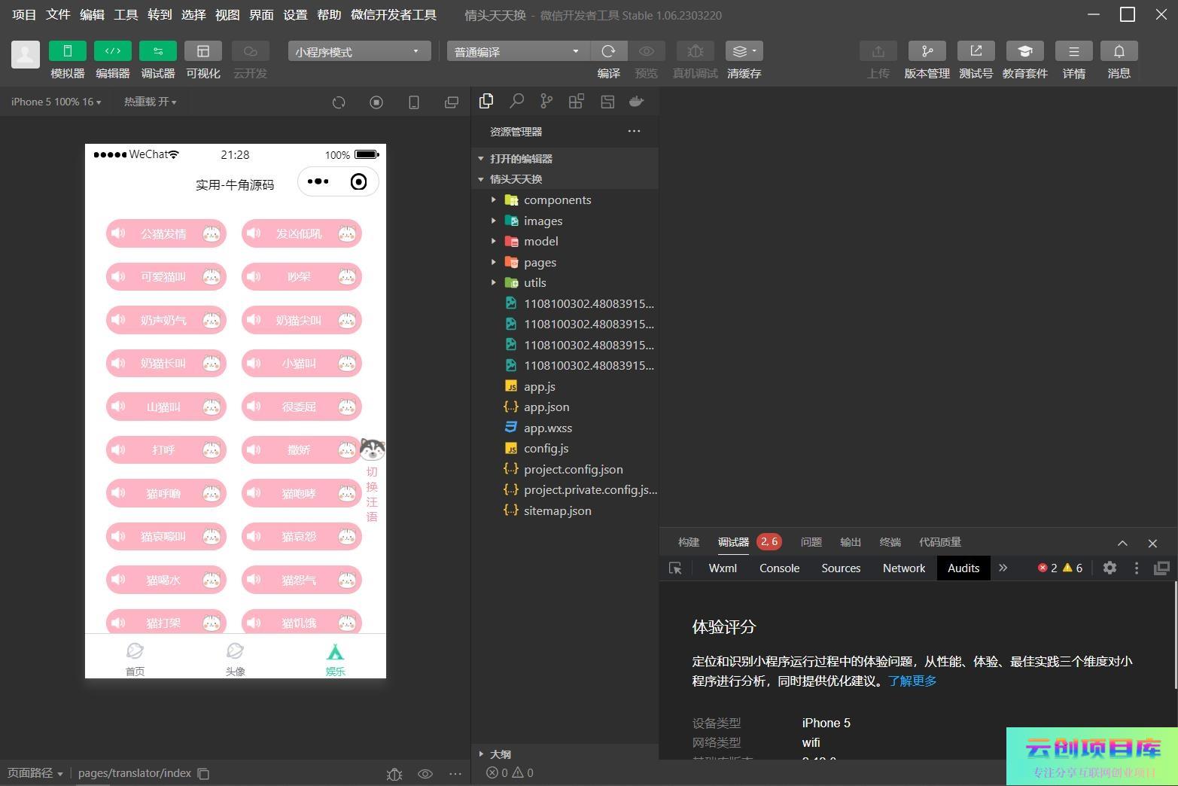Open the 小程序模式 mode dropdown
Viewport: 1178px width, 786px height.
(x=358, y=51)
